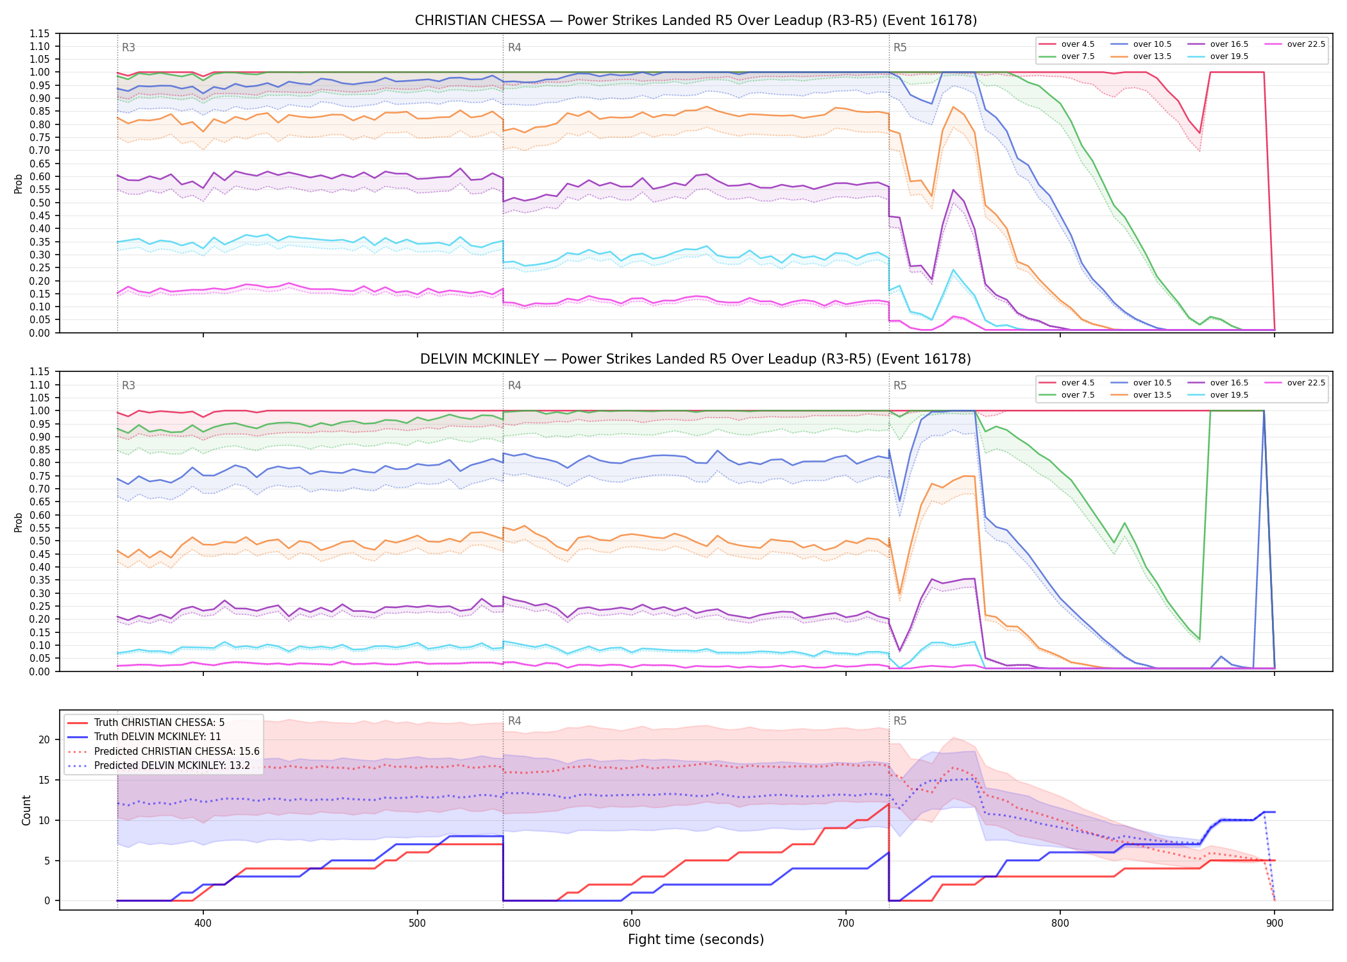Click 'Predicted CHRISTIAN CHESSA: 15.6' legend entry
This screenshot has height=962, width=1347.
tap(164, 752)
